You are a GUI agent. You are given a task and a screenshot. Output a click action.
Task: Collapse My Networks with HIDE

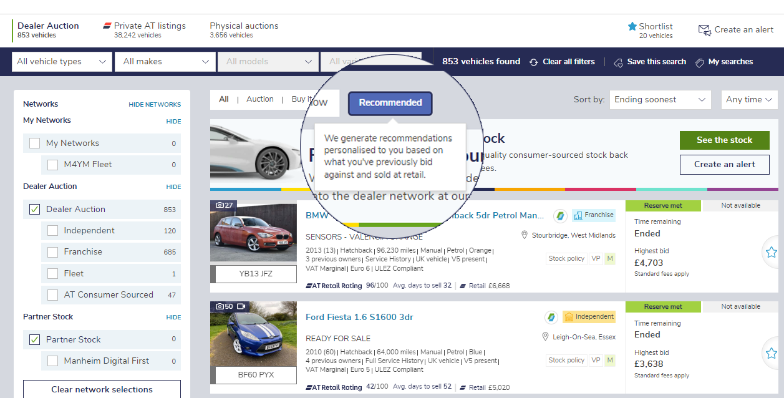click(x=173, y=122)
